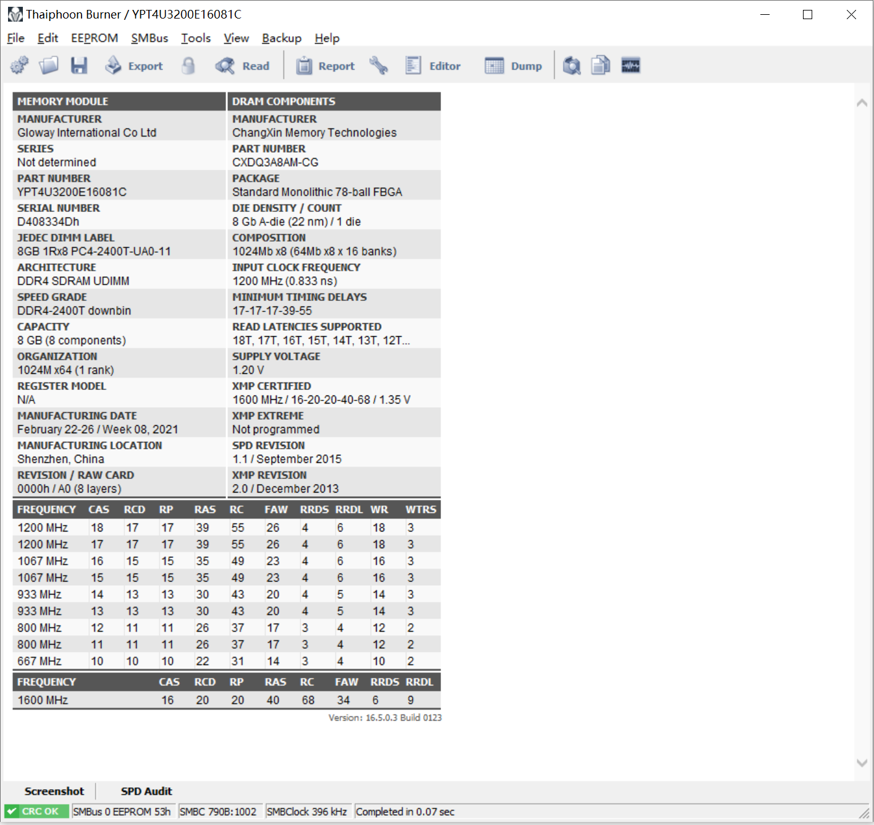Click the waveform monitor icon
Viewport: 874px width, 825px height.
(631, 66)
